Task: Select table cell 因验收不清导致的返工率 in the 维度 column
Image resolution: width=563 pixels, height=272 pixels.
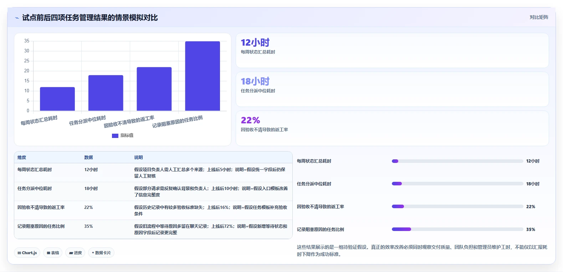Action: click(41, 207)
